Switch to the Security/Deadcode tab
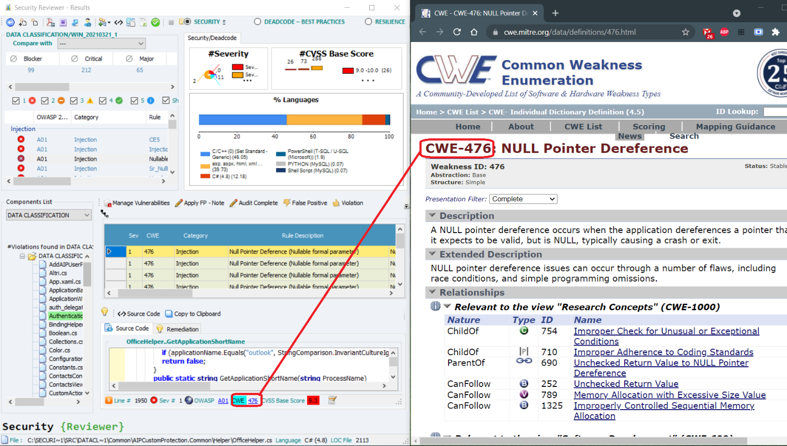The height and width of the screenshot is (446, 787). click(212, 38)
